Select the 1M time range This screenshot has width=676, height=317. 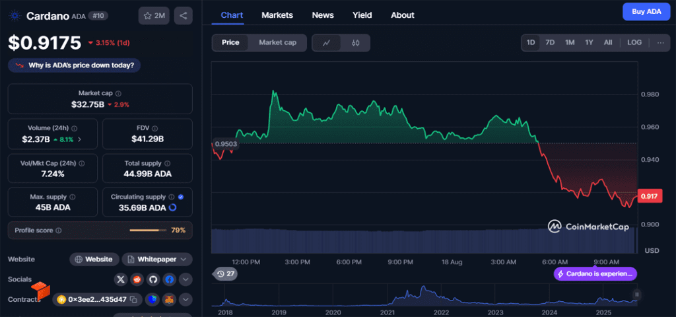pos(570,43)
